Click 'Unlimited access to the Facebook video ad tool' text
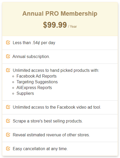Screen dimensions: 120x158 (57, 107)
